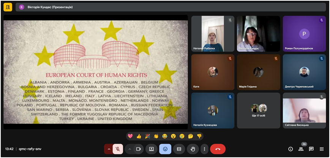Open the more options menu

[x=205, y=149]
